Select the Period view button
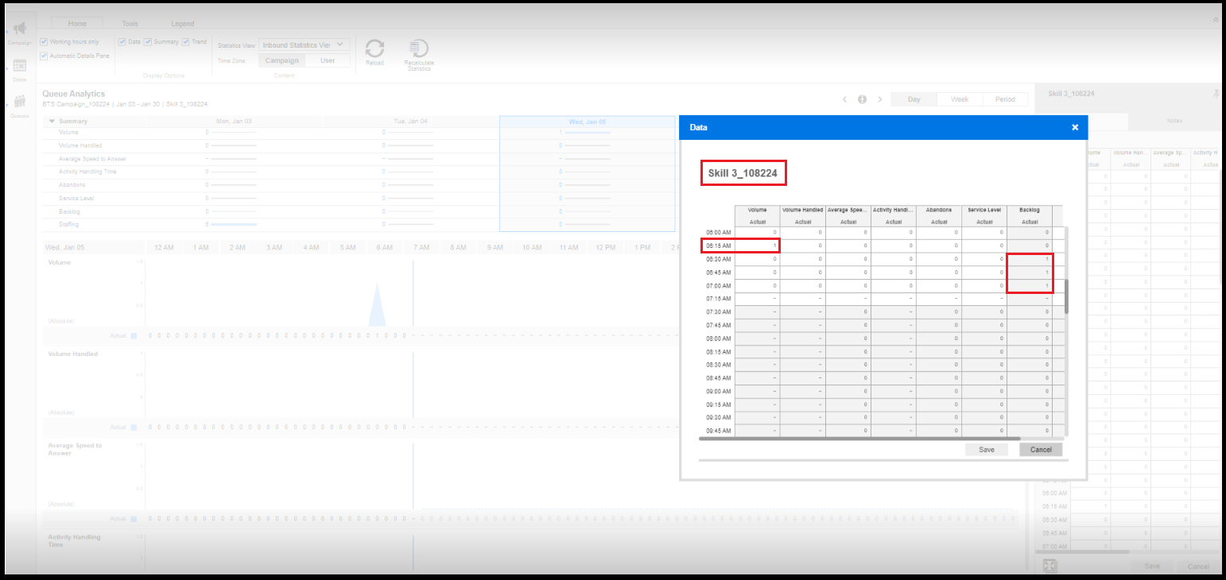Viewport: 1226px width, 580px height. [1005, 99]
